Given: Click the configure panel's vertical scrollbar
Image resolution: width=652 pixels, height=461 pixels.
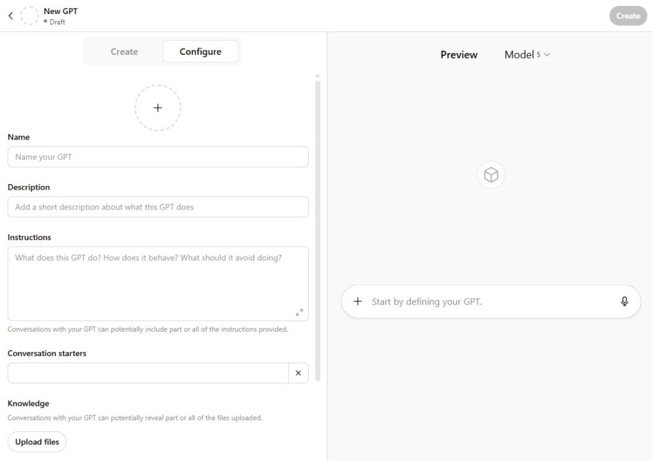Looking at the screenshot, I should click(x=318, y=229).
